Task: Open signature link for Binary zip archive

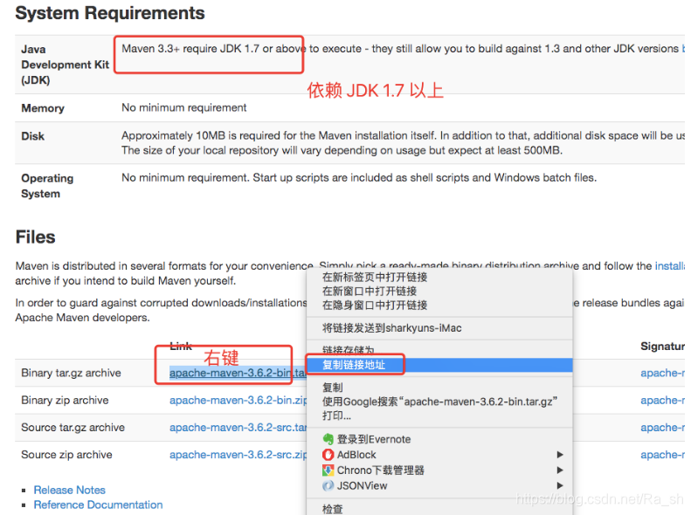Action: click(662, 400)
